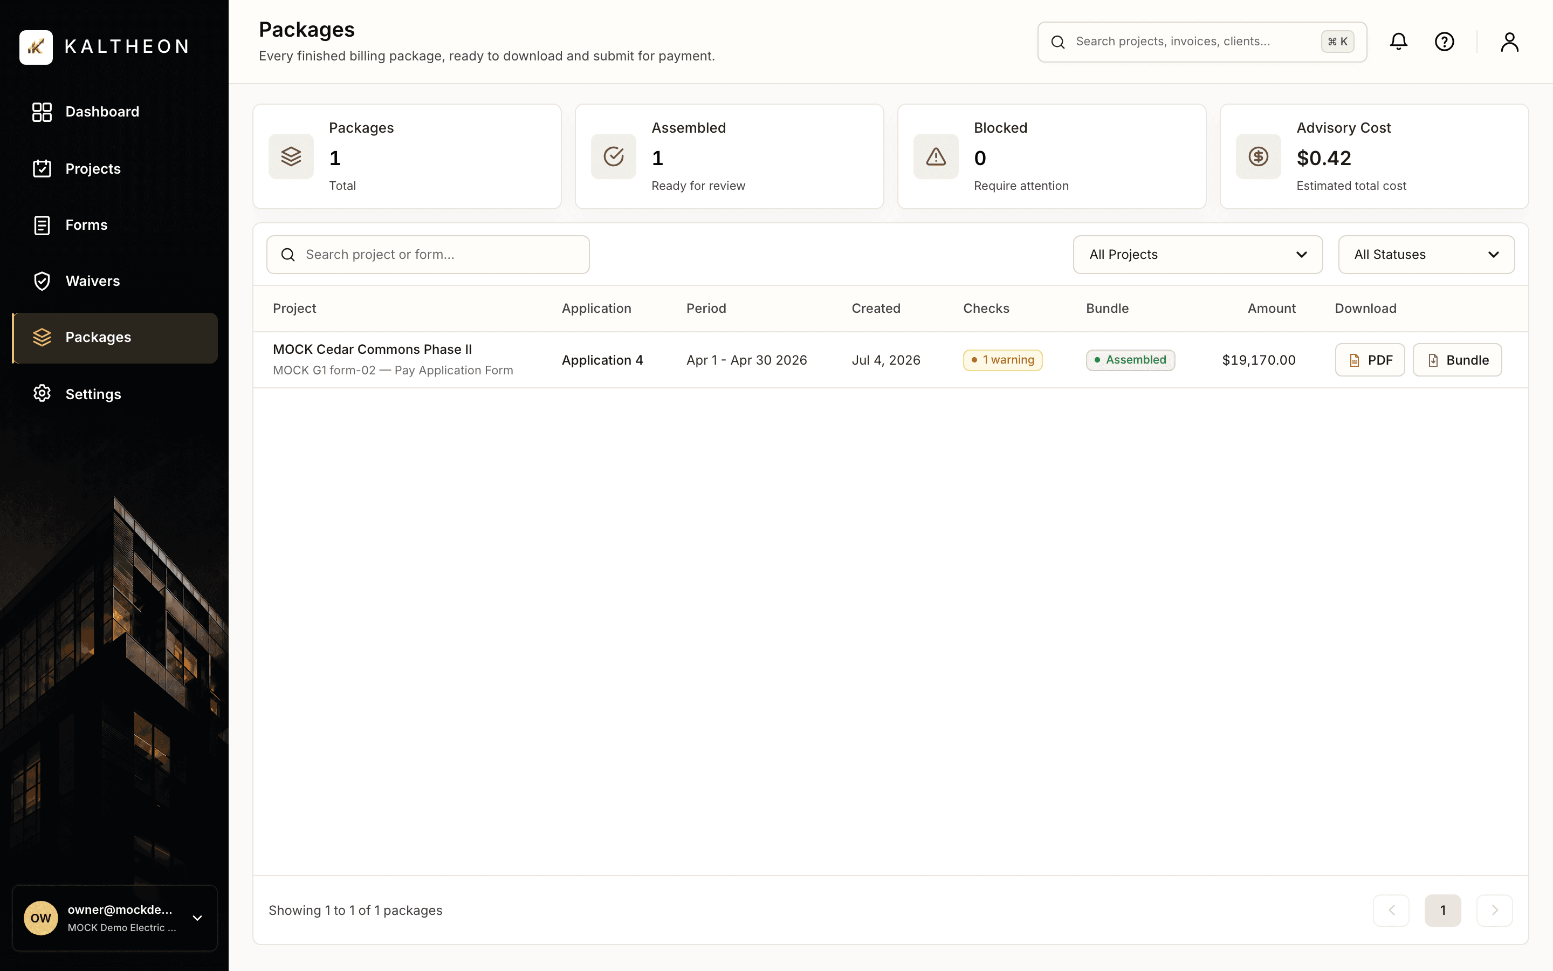Go to previous page arrow
The image size is (1553, 971).
click(x=1391, y=910)
